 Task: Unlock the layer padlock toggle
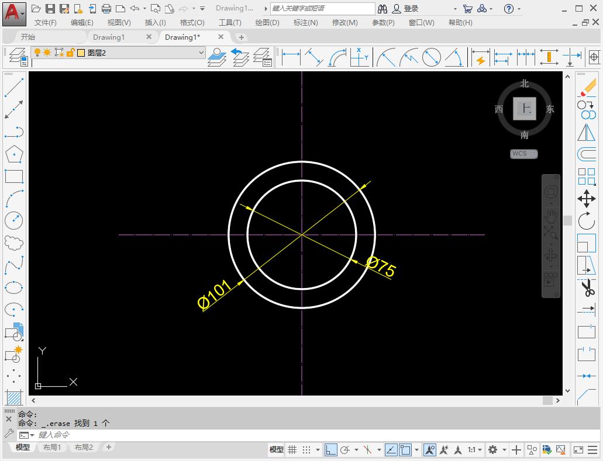(x=70, y=52)
